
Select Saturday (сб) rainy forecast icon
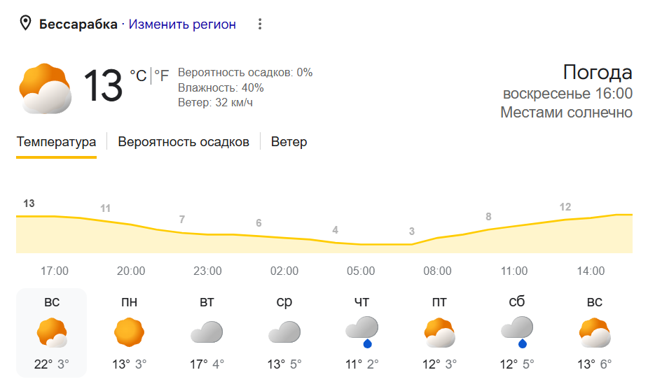[517, 332]
